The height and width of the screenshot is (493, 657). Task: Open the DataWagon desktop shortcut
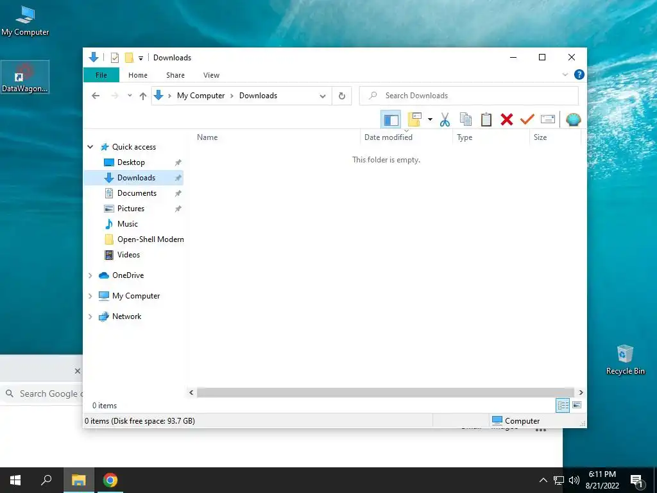(25, 77)
